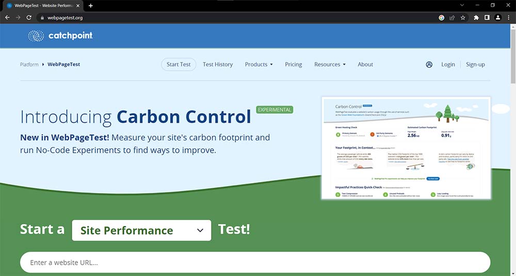Open the Pricing page
Image resolution: width=516 pixels, height=276 pixels.
[x=294, y=64]
